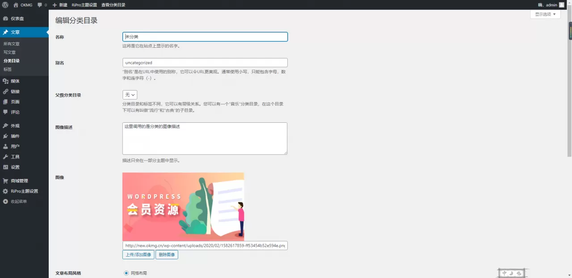Image resolution: width=572 pixels, height=278 pixels.
Task: Click the WordPress logo in the admin bar
Action: tap(5, 5)
